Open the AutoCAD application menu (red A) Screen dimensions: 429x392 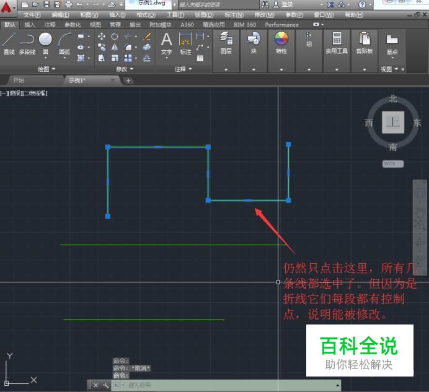click(x=7, y=7)
